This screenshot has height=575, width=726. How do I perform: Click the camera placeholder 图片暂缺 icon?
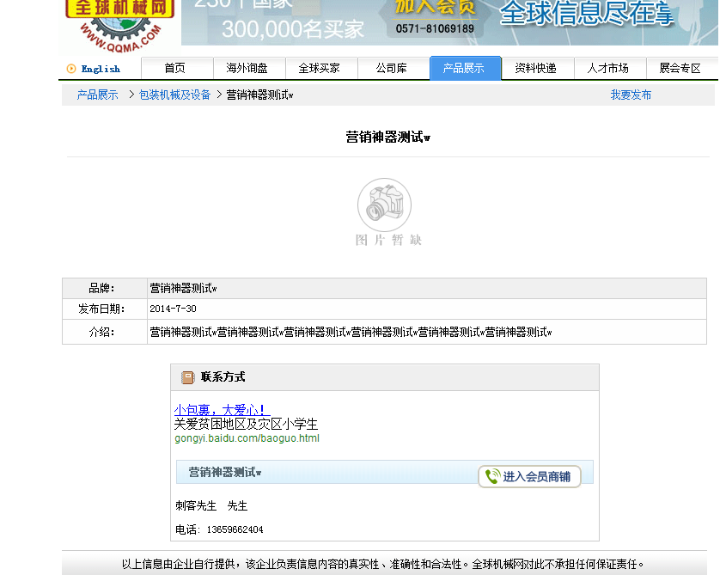point(384,205)
